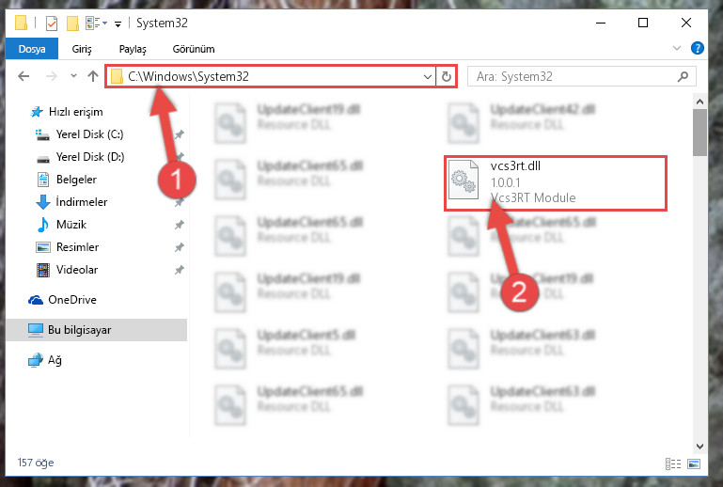Screen dimensions: 723x487
Task: Switch to large thumbnails view icon
Action: (x=694, y=463)
